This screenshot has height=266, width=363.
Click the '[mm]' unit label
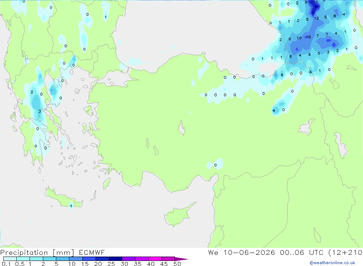pyautogui.click(x=63, y=253)
